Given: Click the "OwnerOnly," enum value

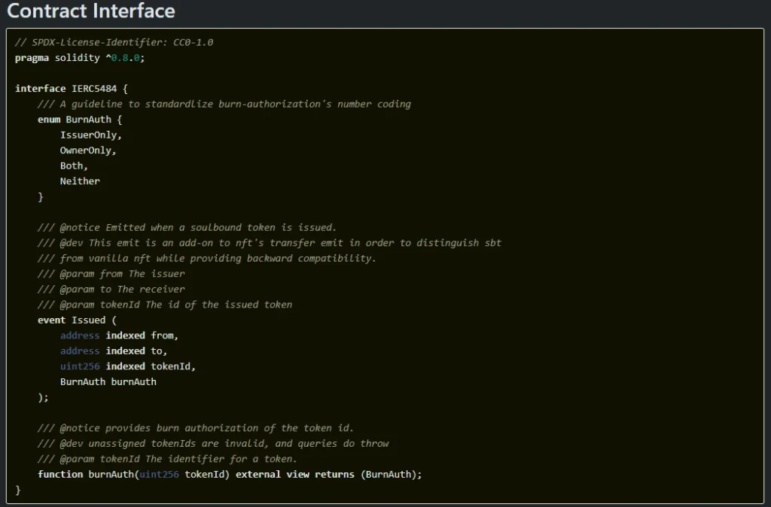Looking at the screenshot, I should click(88, 150).
